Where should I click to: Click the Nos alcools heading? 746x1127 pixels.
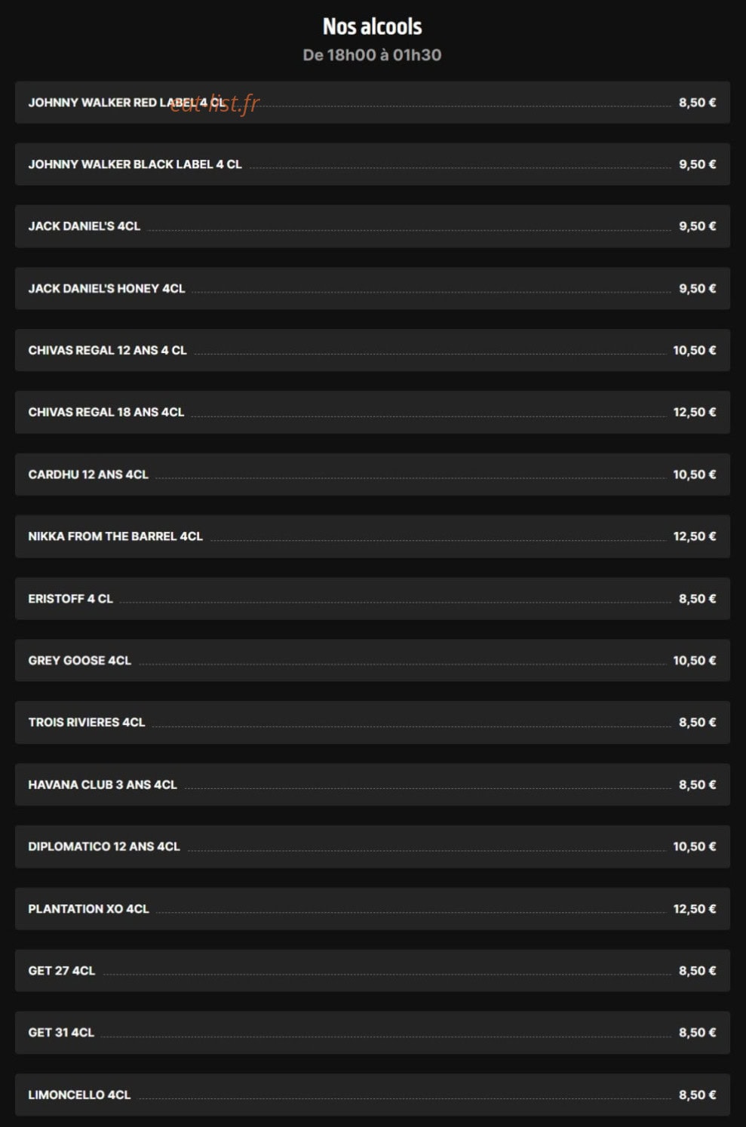click(x=373, y=26)
